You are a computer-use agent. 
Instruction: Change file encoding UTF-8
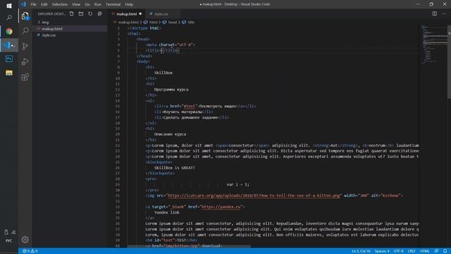click(398, 251)
